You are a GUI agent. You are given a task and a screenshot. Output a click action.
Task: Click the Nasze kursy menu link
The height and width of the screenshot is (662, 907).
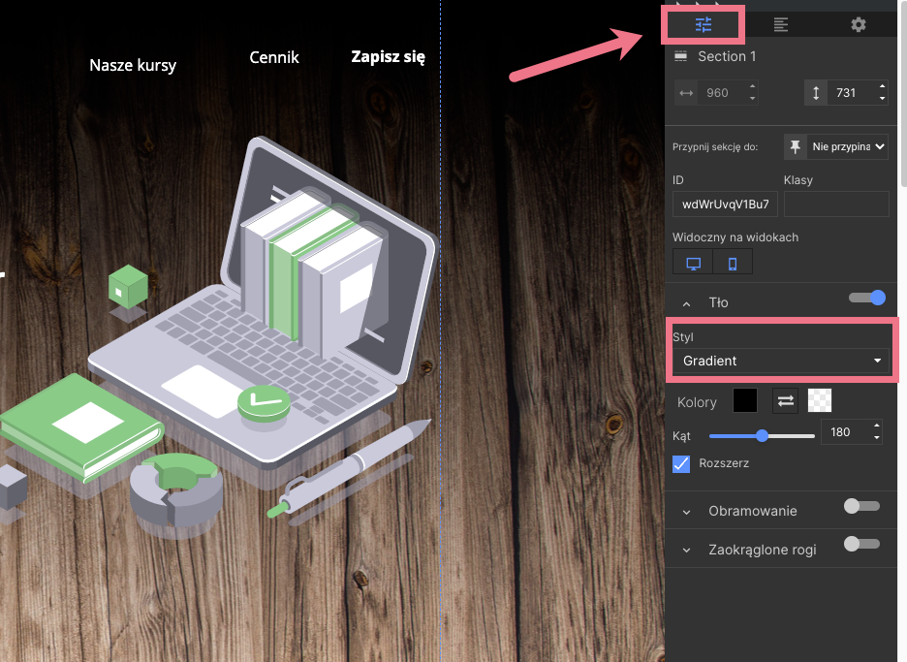pos(133,65)
